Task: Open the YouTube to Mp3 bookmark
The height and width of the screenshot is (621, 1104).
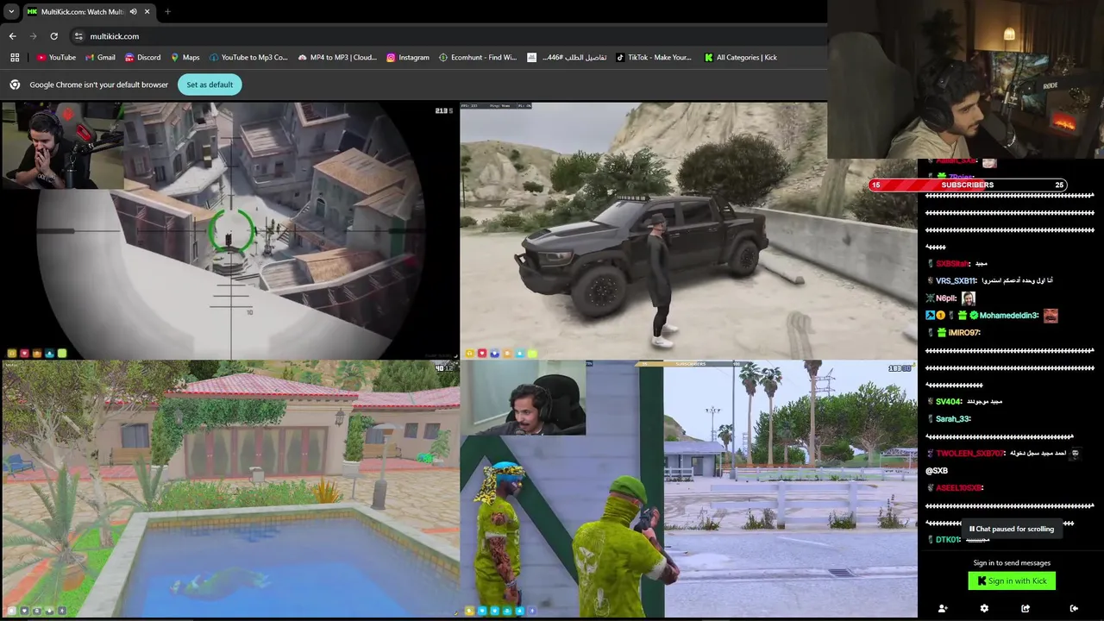Action: click(248, 58)
